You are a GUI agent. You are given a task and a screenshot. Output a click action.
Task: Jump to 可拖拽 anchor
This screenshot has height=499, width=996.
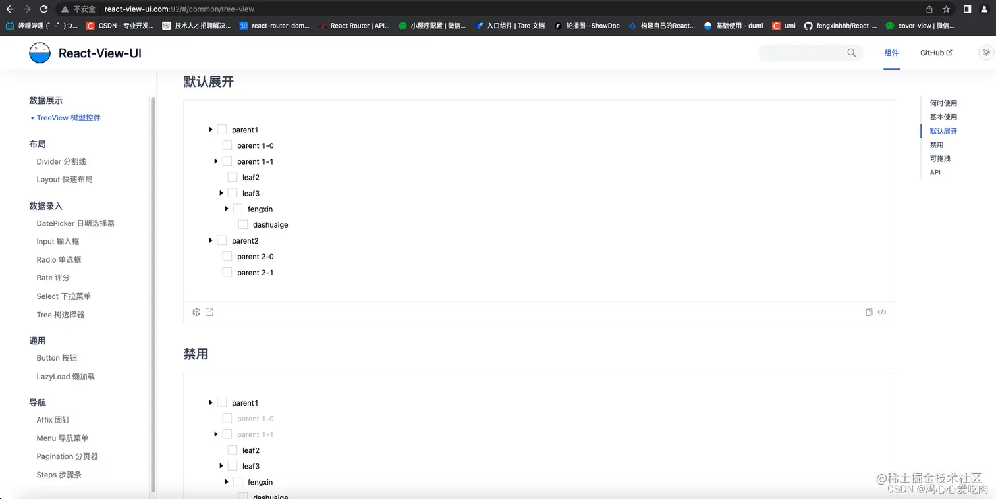[x=940, y=159]
